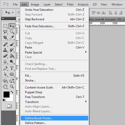Select the Zoom tool in toolbox
The height and width of the screenshot is (125, 125).
pos(12,86)
